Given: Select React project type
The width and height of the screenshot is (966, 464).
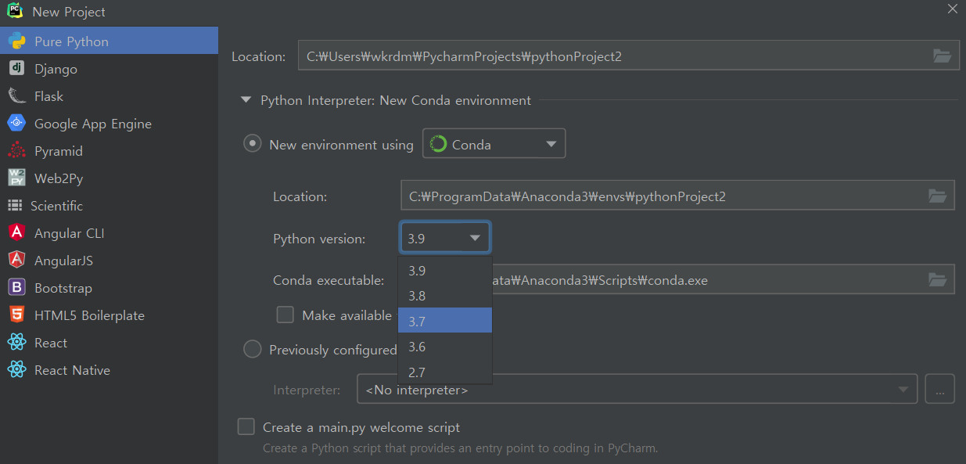Looking at the screenshot, I should pos(109,343).
